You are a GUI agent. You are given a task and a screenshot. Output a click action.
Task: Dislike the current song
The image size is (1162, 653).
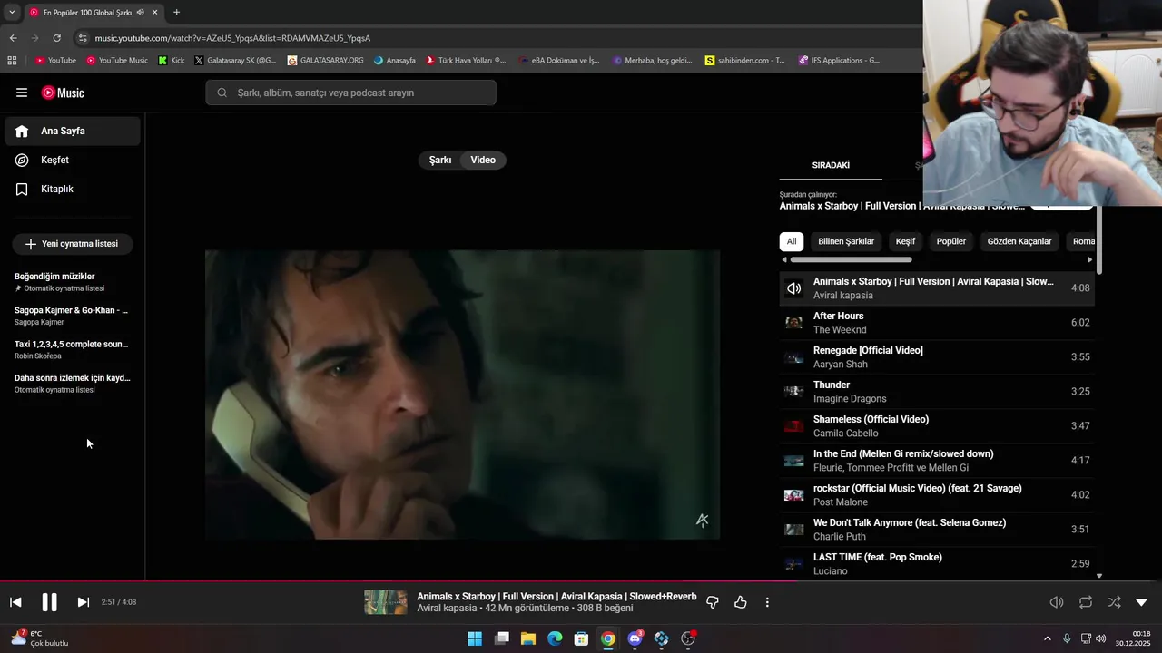[x=713, y=602]
